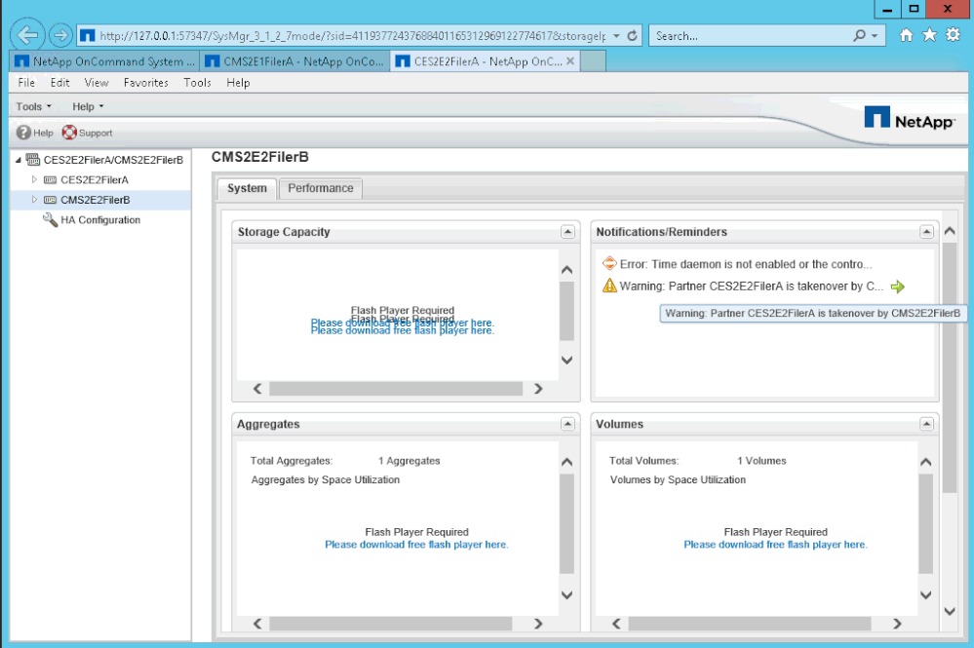This screenshot has width=974, height=648.
Task: Click the Support lifebuoy icon
Action: pos(69,133)
